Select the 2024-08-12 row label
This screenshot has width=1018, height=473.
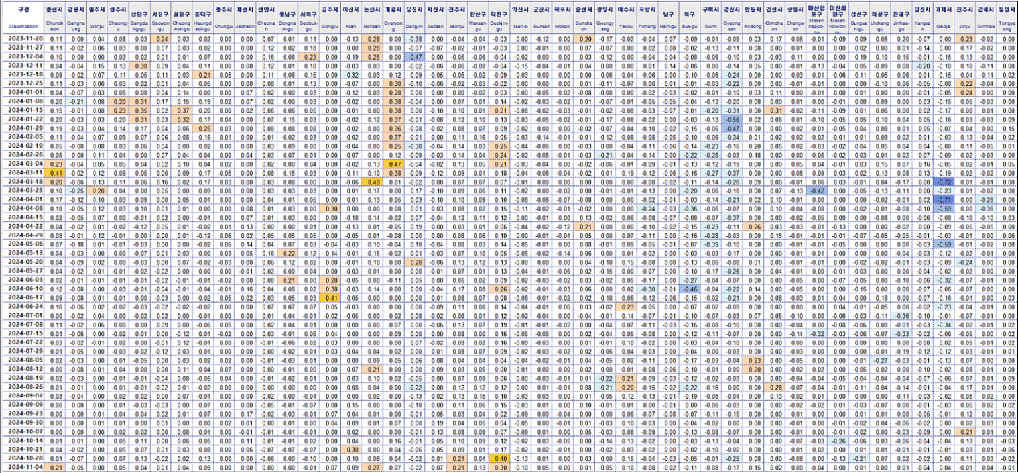click(23, 368)
